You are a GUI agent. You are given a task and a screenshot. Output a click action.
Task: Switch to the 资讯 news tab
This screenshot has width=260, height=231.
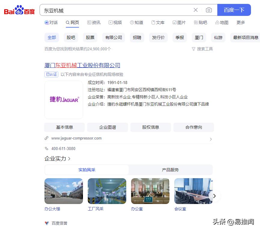point(94,22)
